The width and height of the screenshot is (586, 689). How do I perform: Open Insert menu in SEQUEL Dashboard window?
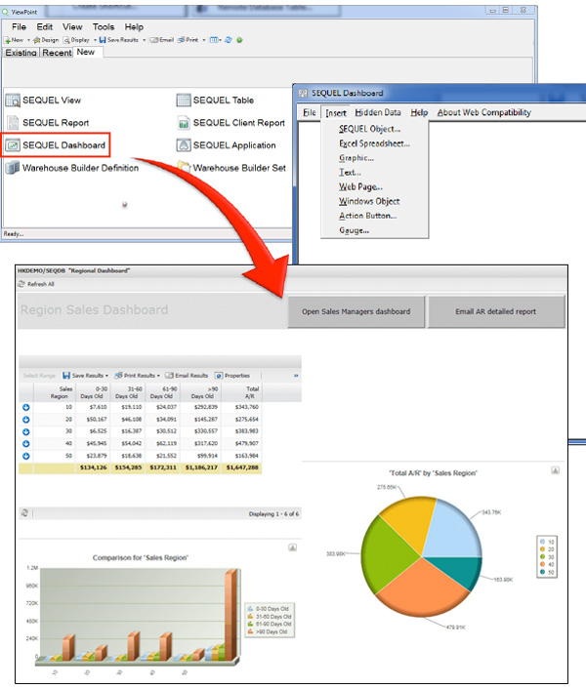pyautogui.click(x=336, y=113)
